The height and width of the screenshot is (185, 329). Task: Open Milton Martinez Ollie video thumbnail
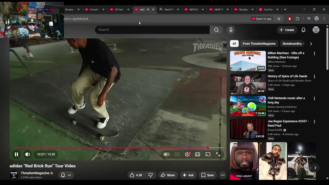coord(248,61)
